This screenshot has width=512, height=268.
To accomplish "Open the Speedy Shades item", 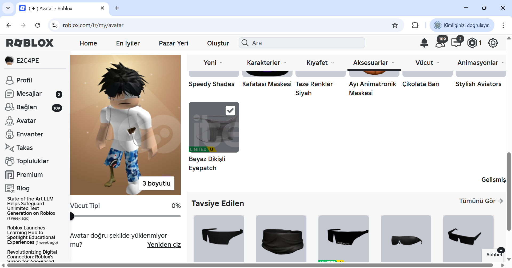I will click(x=211, y=84).
